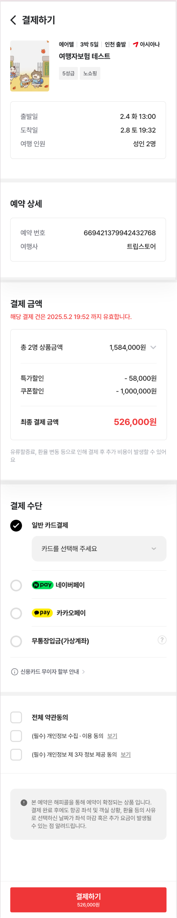Image resolution: width=177 pixels, height=918 pixels.
Task: Click the Naver Pay logo badge
Action: pos(43,585)
